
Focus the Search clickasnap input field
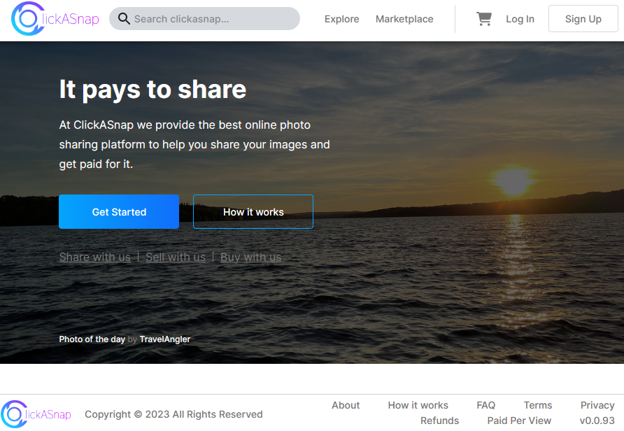tap(210, 19)
